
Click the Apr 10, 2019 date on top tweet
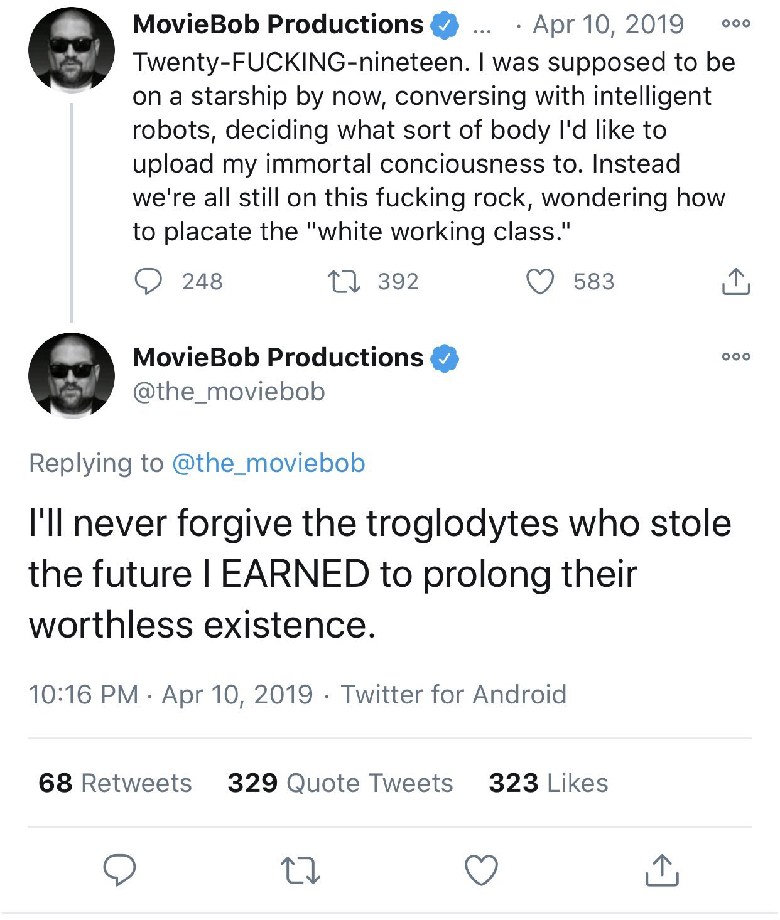[x=608, y=24]
